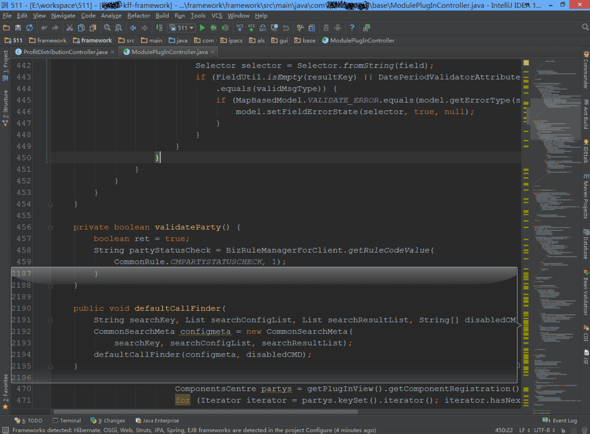The width and height of the screenshot is (590, 434).
Task: Toggle fold marker at line 2188
Action: [x=50, y=285]
